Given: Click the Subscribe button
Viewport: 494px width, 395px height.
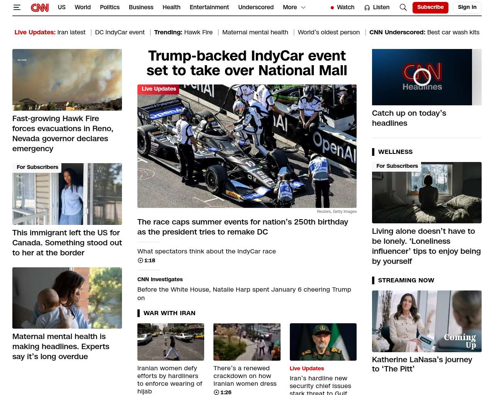Looking at the screenshot, I should pyautogui.click(x=430, y=7).
